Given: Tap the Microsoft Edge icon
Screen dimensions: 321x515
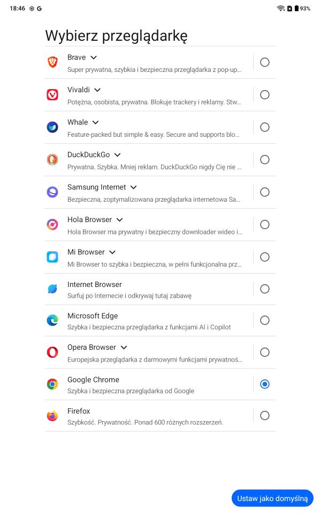Looking at the screenshot, I should tap(52, 320).
